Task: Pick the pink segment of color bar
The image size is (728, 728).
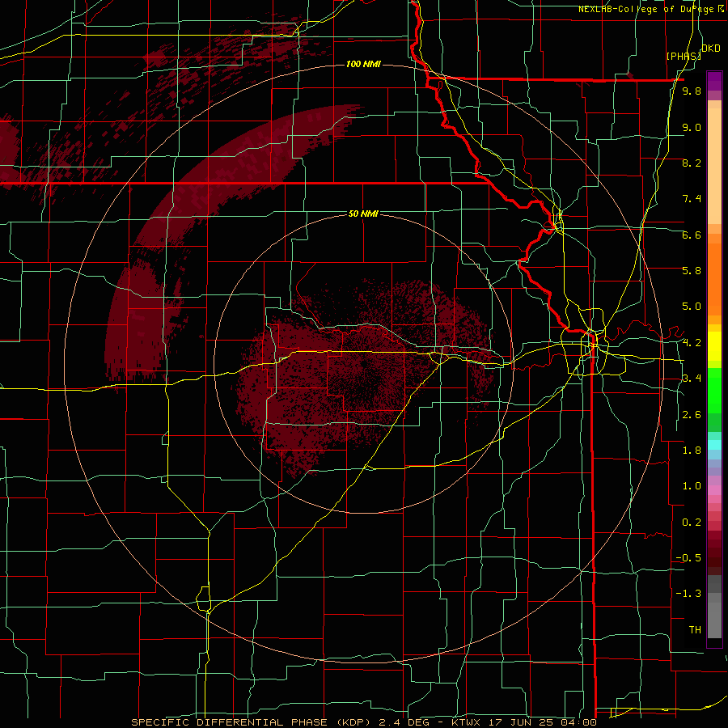Action: (714, 490)
